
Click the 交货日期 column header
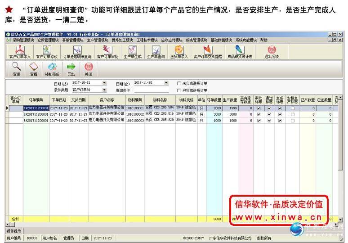(x=78, y=100)
